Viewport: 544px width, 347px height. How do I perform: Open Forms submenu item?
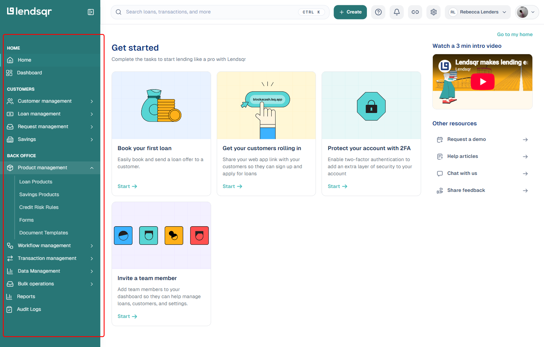27,220
